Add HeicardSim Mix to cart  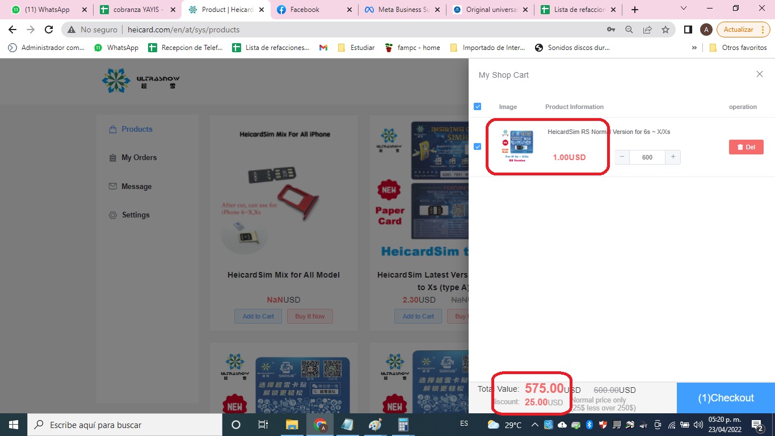[x=258, y=316]
